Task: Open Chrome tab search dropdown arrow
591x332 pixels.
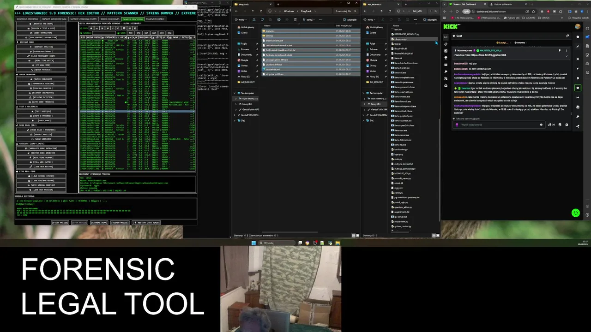Action: 444,4
